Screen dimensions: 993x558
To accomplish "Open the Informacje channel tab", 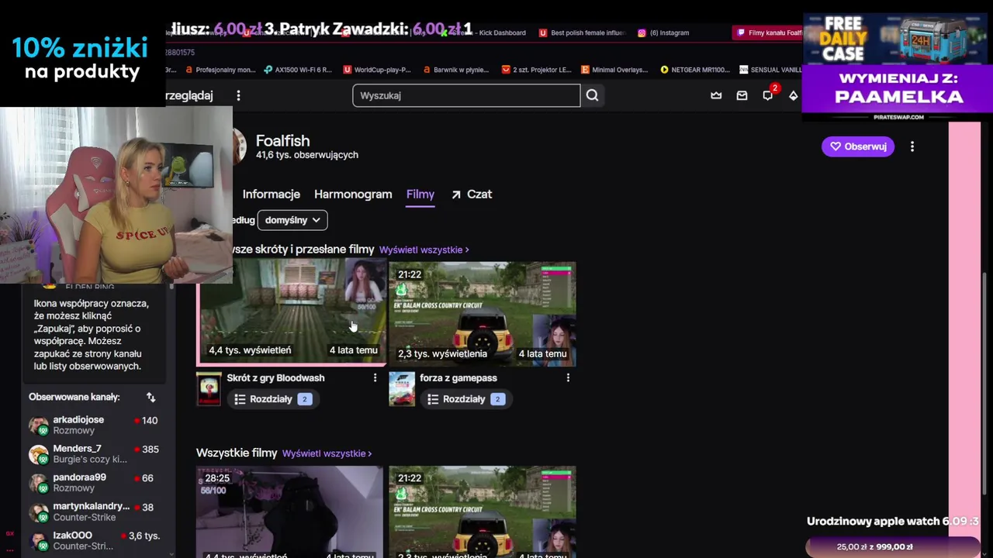I will [271, 195].
